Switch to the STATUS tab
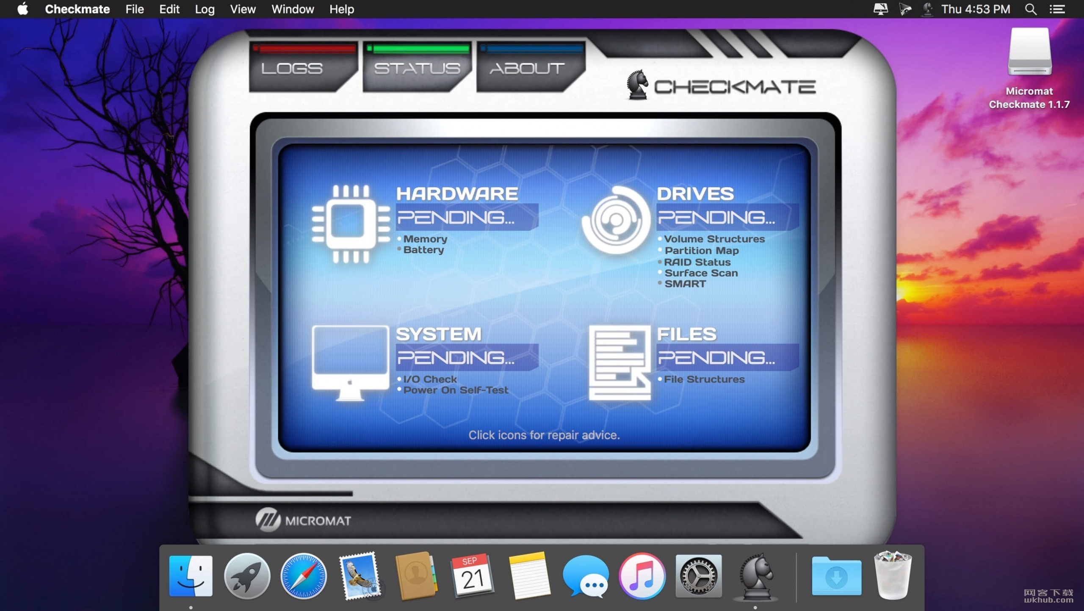The height and width of the screenshot is (611, 1084). (417, 66)
